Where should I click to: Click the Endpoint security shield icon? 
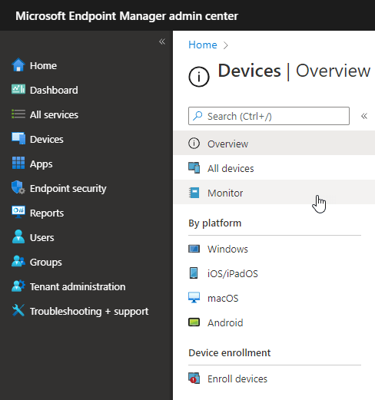click(x=18, y=187)
